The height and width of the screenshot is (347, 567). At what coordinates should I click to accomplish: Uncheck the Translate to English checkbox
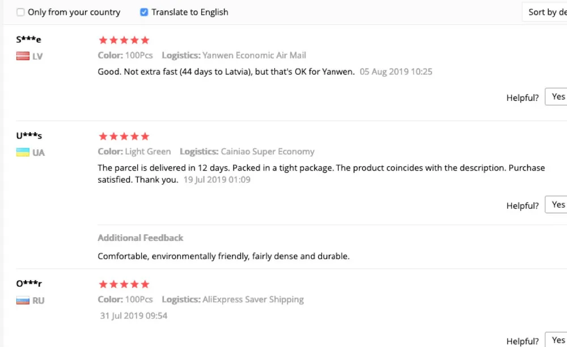(144, 12)
